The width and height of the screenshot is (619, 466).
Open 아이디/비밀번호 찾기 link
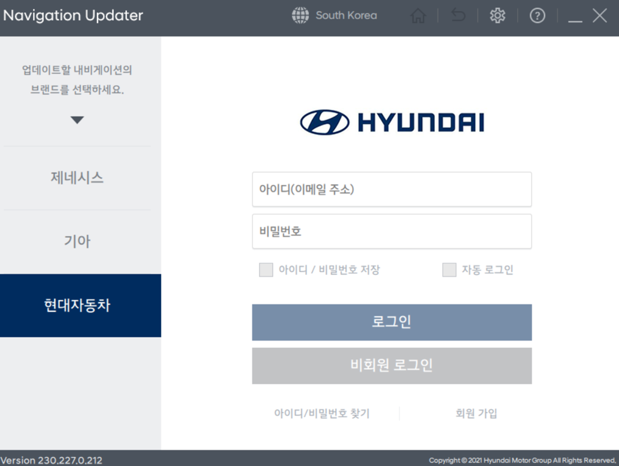322,413
